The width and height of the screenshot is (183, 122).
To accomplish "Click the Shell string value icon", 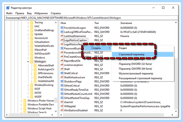I will pos(62,69).
